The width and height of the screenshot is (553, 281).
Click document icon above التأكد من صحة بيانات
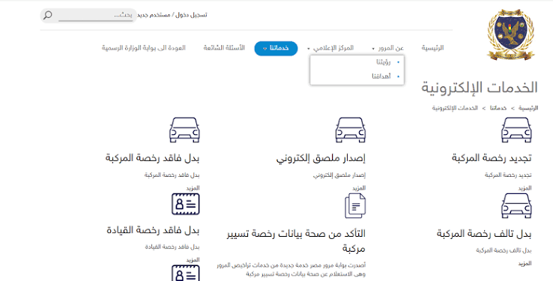tap(355, 205)
